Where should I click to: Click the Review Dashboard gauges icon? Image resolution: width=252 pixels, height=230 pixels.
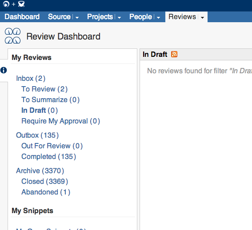(13, 36)
